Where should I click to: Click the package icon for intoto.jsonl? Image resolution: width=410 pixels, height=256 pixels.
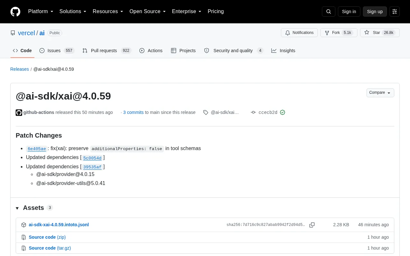click(24, 225)
